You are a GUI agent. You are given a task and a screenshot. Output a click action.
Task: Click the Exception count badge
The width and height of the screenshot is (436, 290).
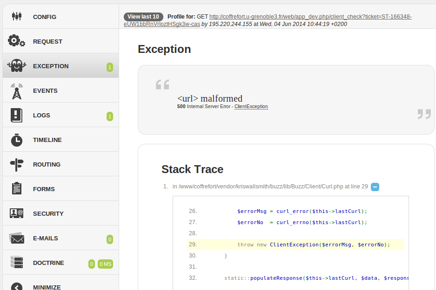110,67
